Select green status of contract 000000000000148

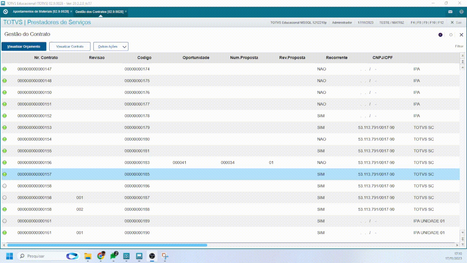pos(5,81)
